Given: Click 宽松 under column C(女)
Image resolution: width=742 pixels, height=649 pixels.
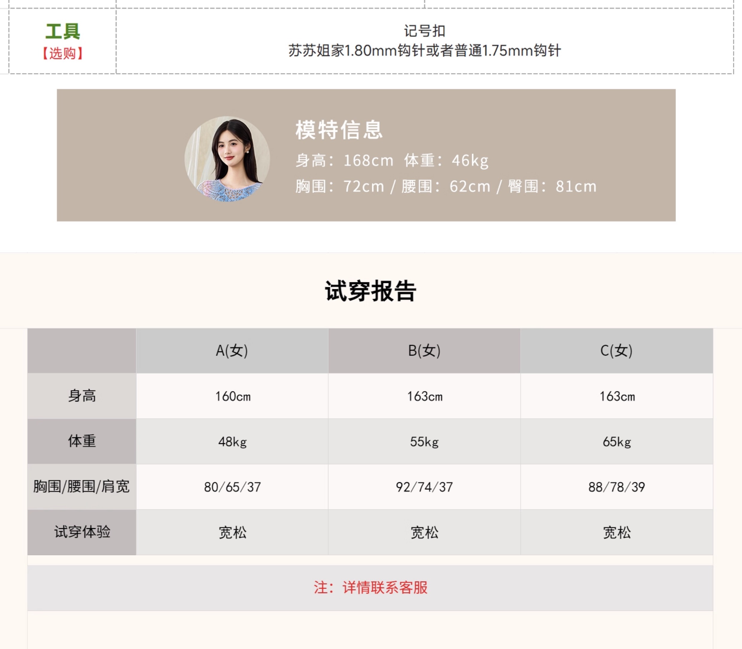Looking at the screenshot, I should (x=616, y=532).
